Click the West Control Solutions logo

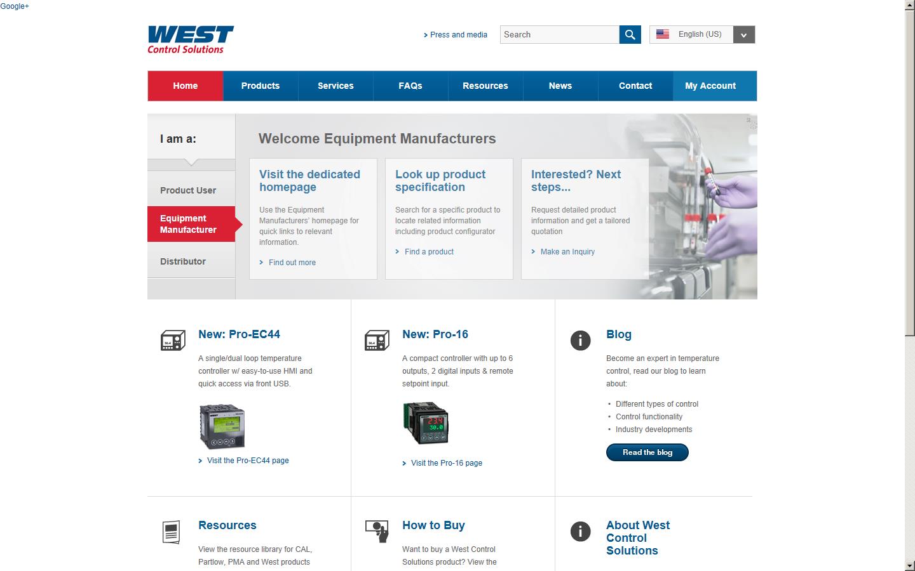pyautogui.click(x=191, y=40)
